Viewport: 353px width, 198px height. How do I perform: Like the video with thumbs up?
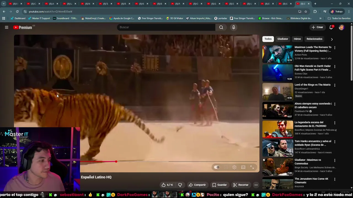(x=167, y=185)
